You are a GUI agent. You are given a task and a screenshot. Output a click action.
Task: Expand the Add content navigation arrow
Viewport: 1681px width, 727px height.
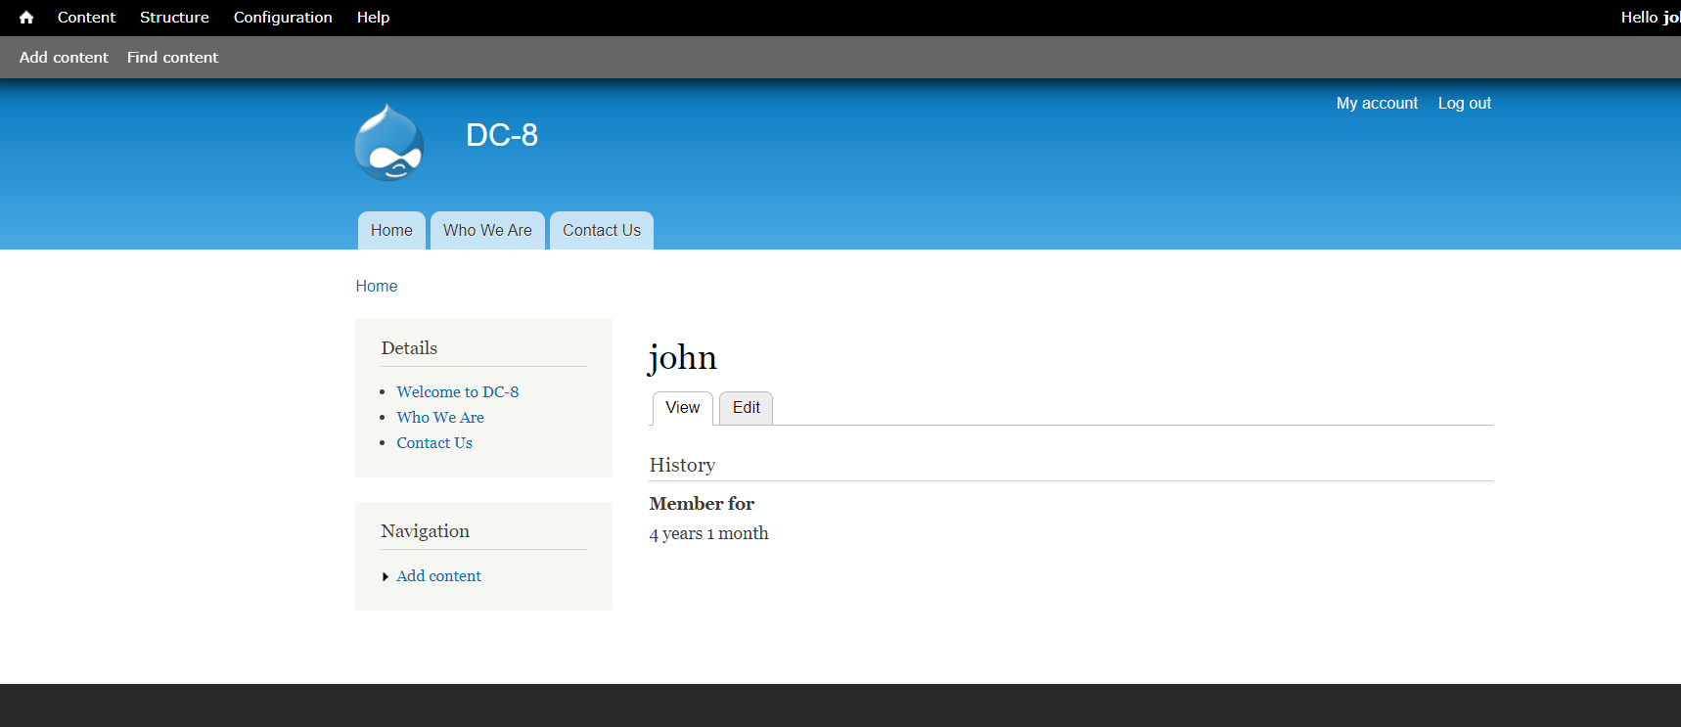386,577
